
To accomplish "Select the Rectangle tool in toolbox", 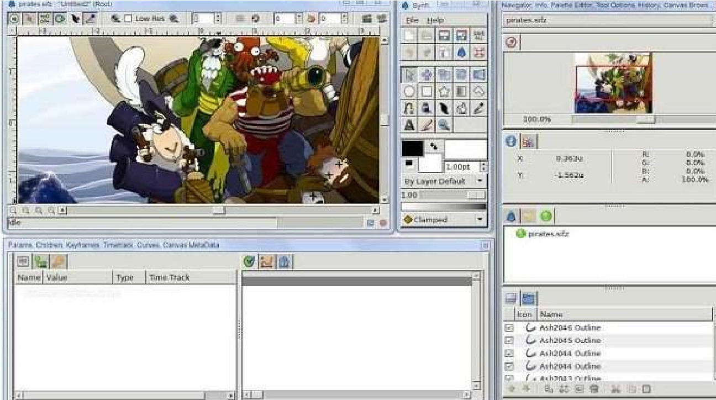I will coord(427,91).
